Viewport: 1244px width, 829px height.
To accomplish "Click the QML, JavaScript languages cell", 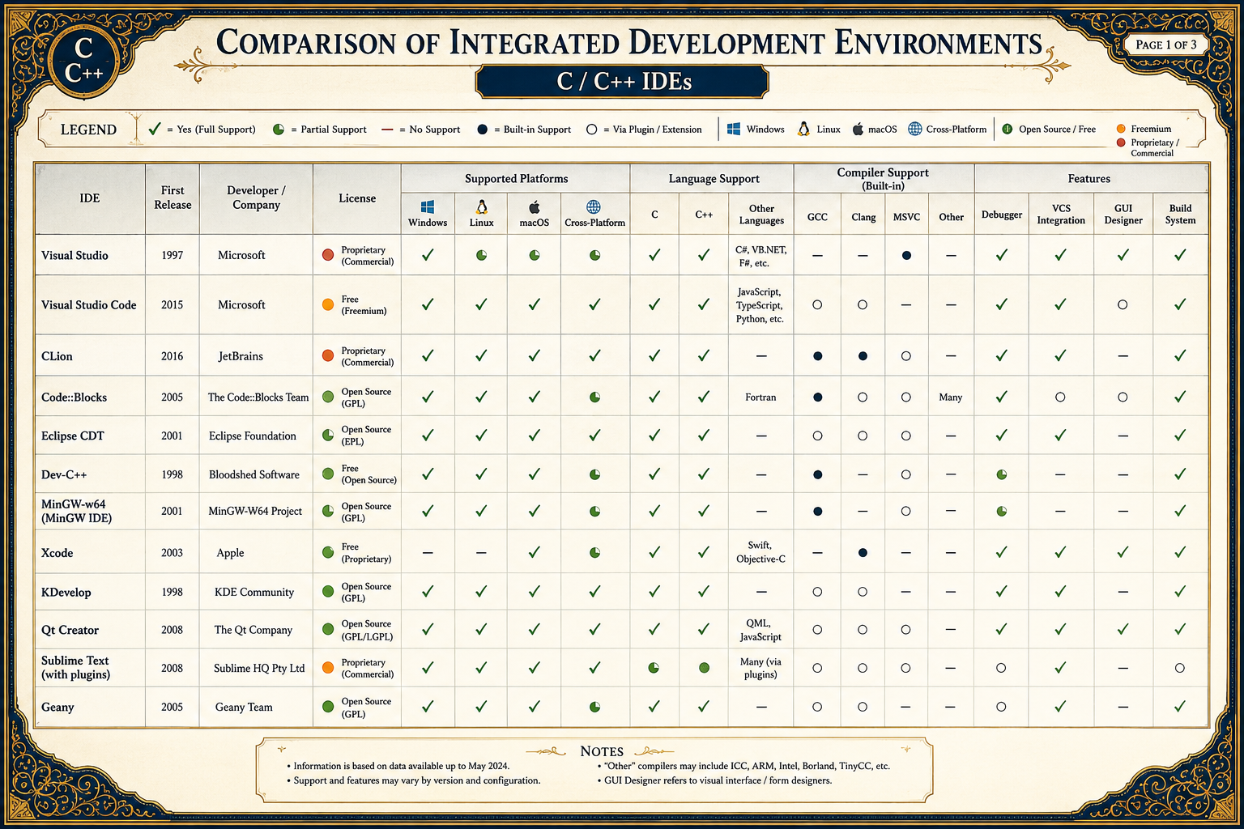I will pos(760,630).
